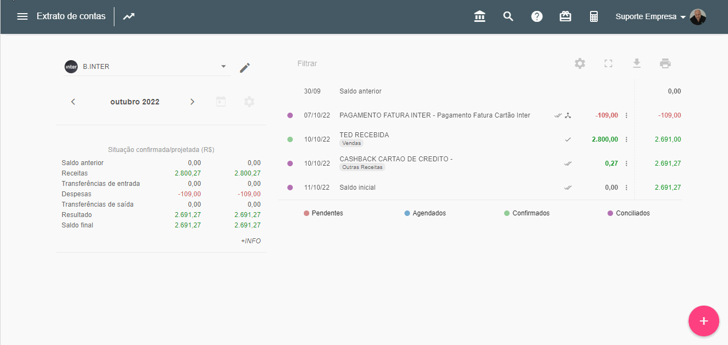Download the statement
728x345 pixels.
637,63
